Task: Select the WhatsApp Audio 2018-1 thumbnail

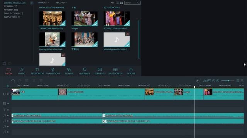Action: [x=117, y=39]
